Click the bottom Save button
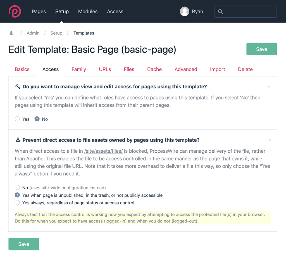Screen dimensions: 286x260 pyautogui.click(x=24, y=244)
